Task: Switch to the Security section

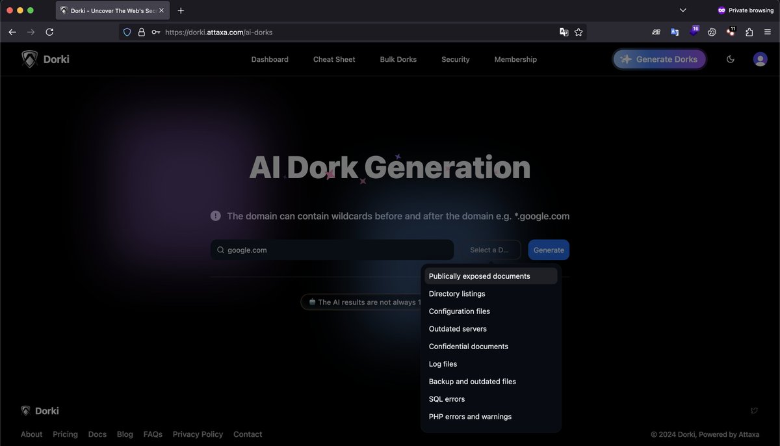Action: (x=455, y=59)
